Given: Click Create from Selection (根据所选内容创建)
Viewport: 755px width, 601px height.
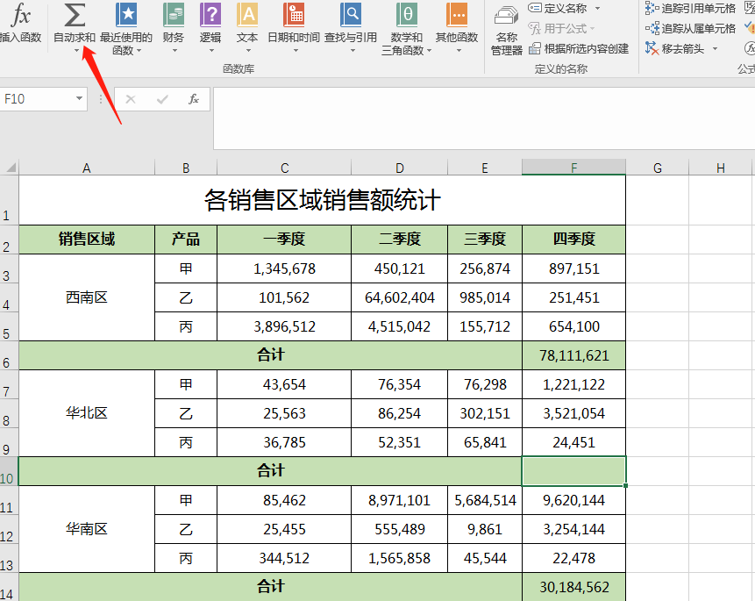Looking at the screenshot, I should coord(580,49).
